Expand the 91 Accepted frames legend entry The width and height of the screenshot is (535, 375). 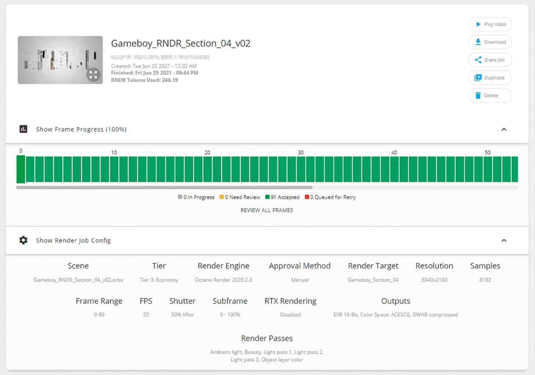click(282, 197)
